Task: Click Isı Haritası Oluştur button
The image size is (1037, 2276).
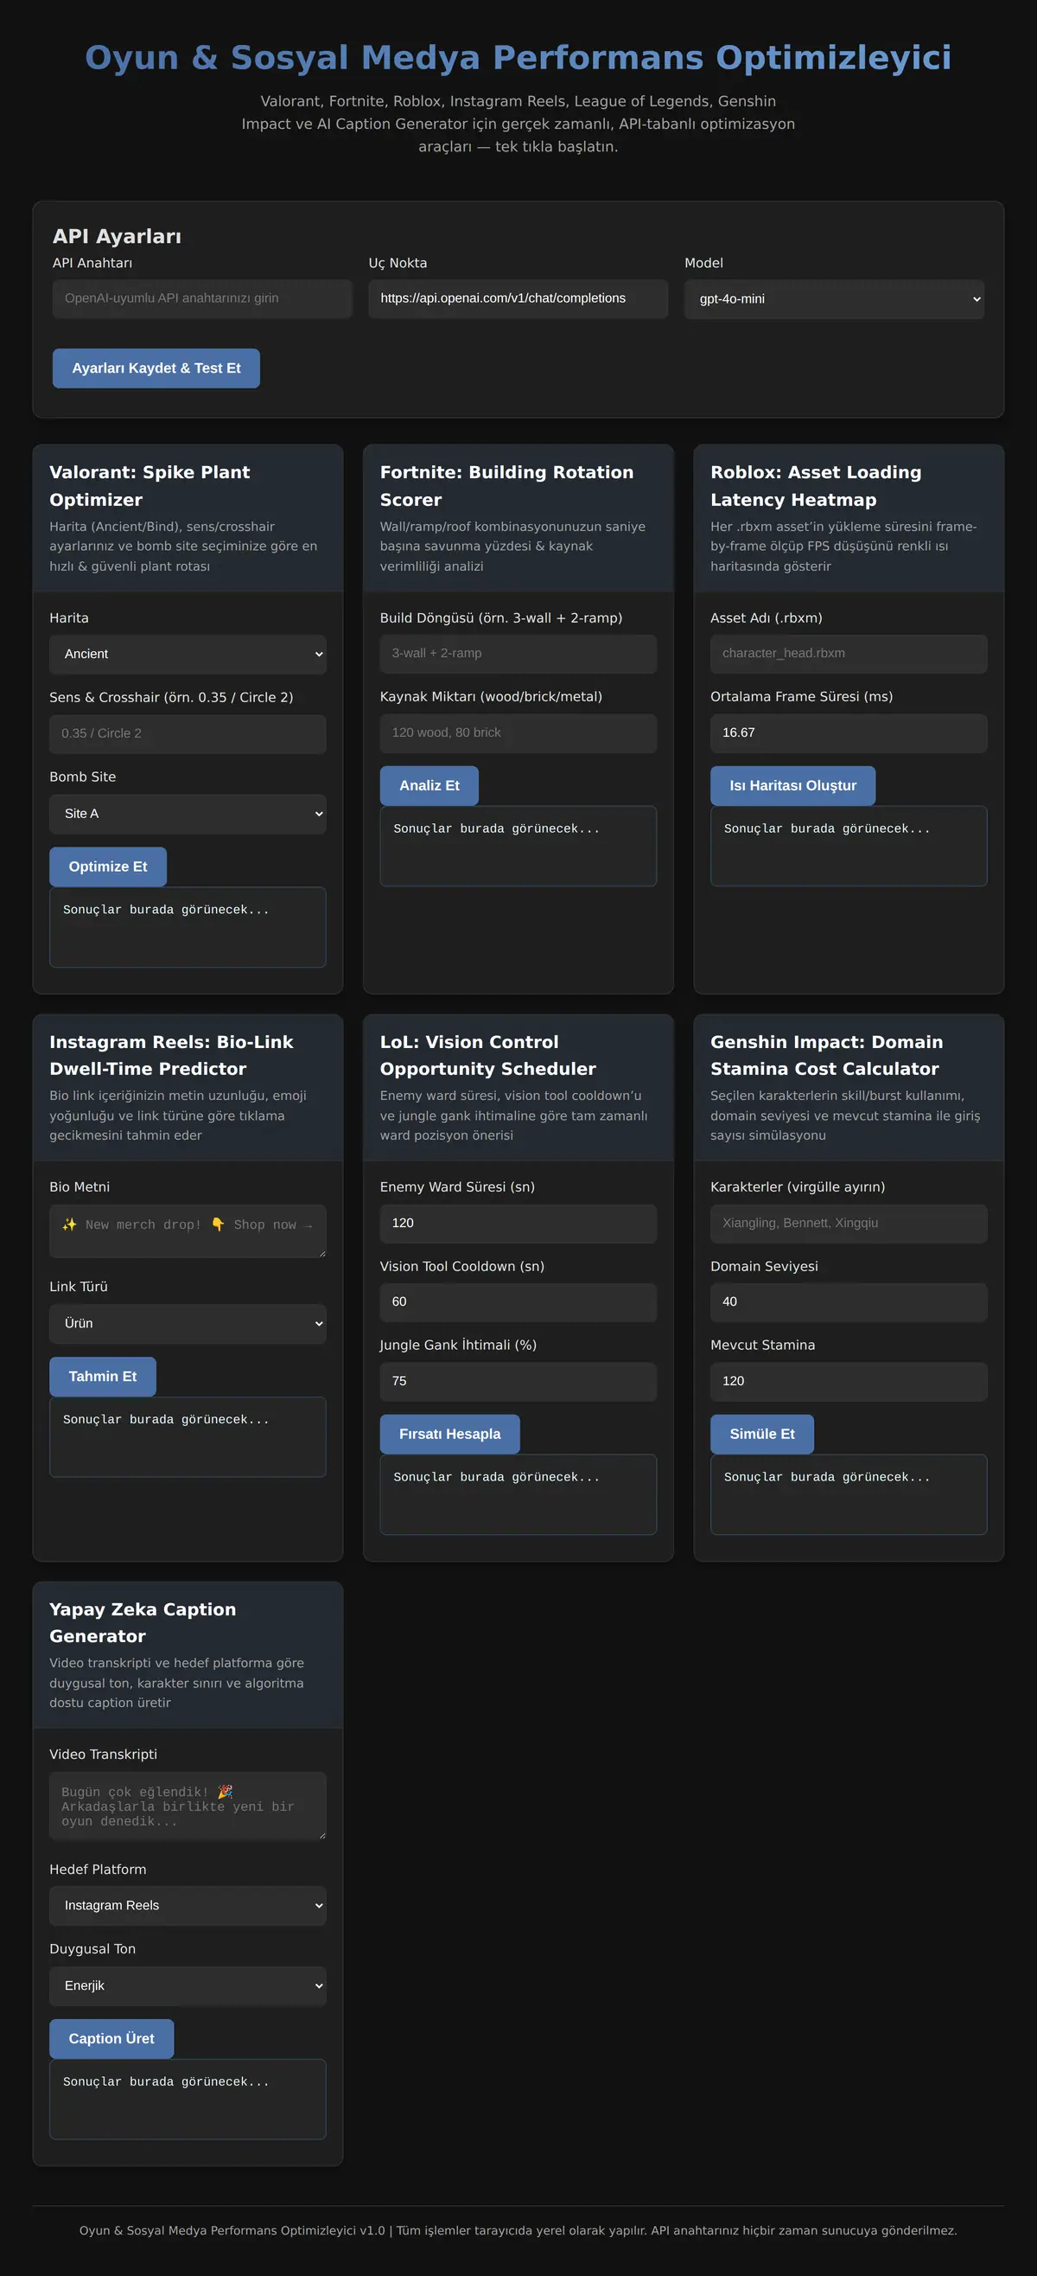Action: 793,785
